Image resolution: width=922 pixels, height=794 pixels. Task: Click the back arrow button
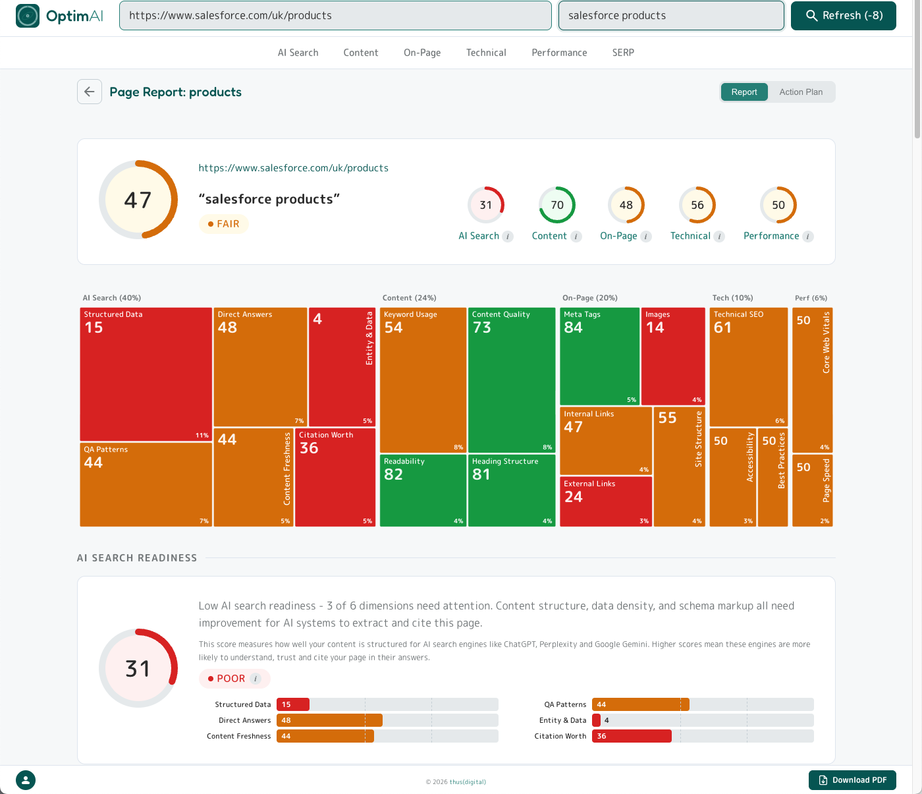(x=90, y=92)
